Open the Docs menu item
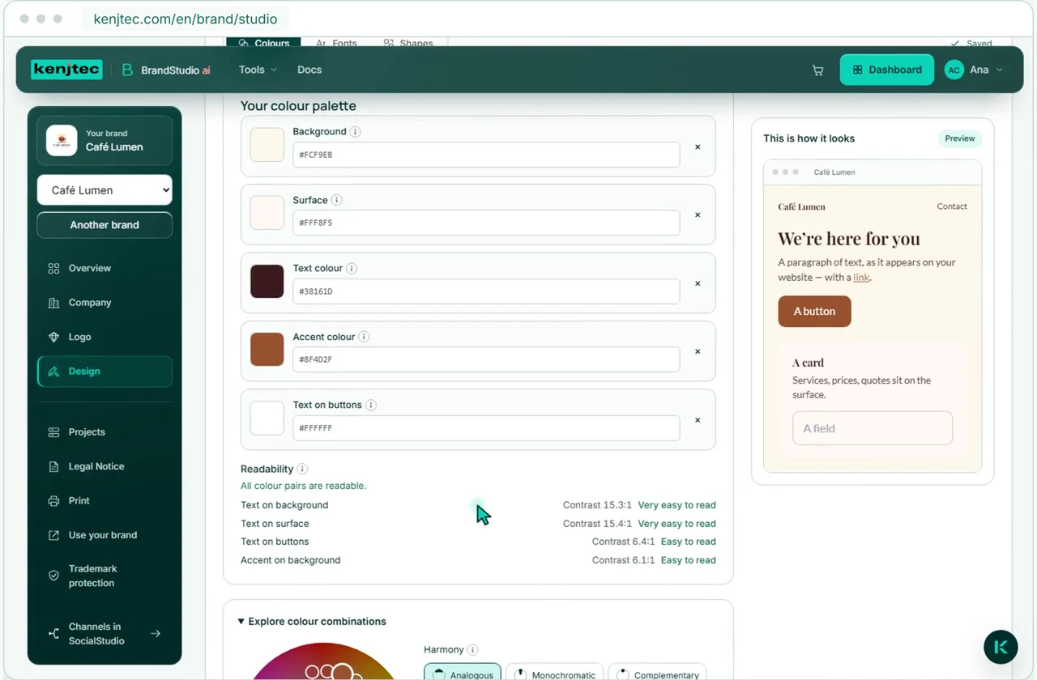 point(309,70)
